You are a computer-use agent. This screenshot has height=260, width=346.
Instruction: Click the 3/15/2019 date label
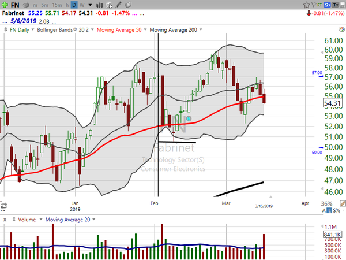(264, 206)
